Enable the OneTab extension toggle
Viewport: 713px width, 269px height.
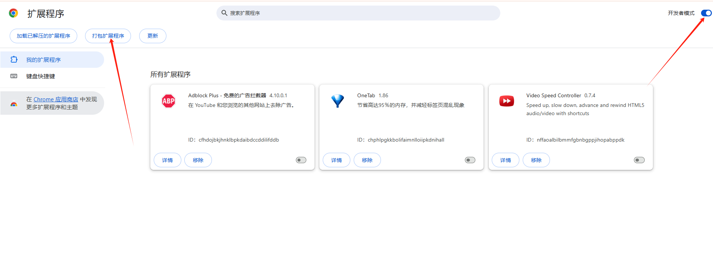pos(470,160)
